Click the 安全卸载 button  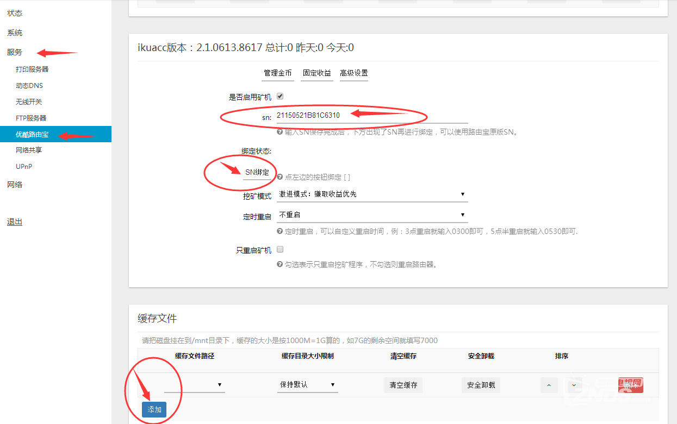tap(481, 385)
